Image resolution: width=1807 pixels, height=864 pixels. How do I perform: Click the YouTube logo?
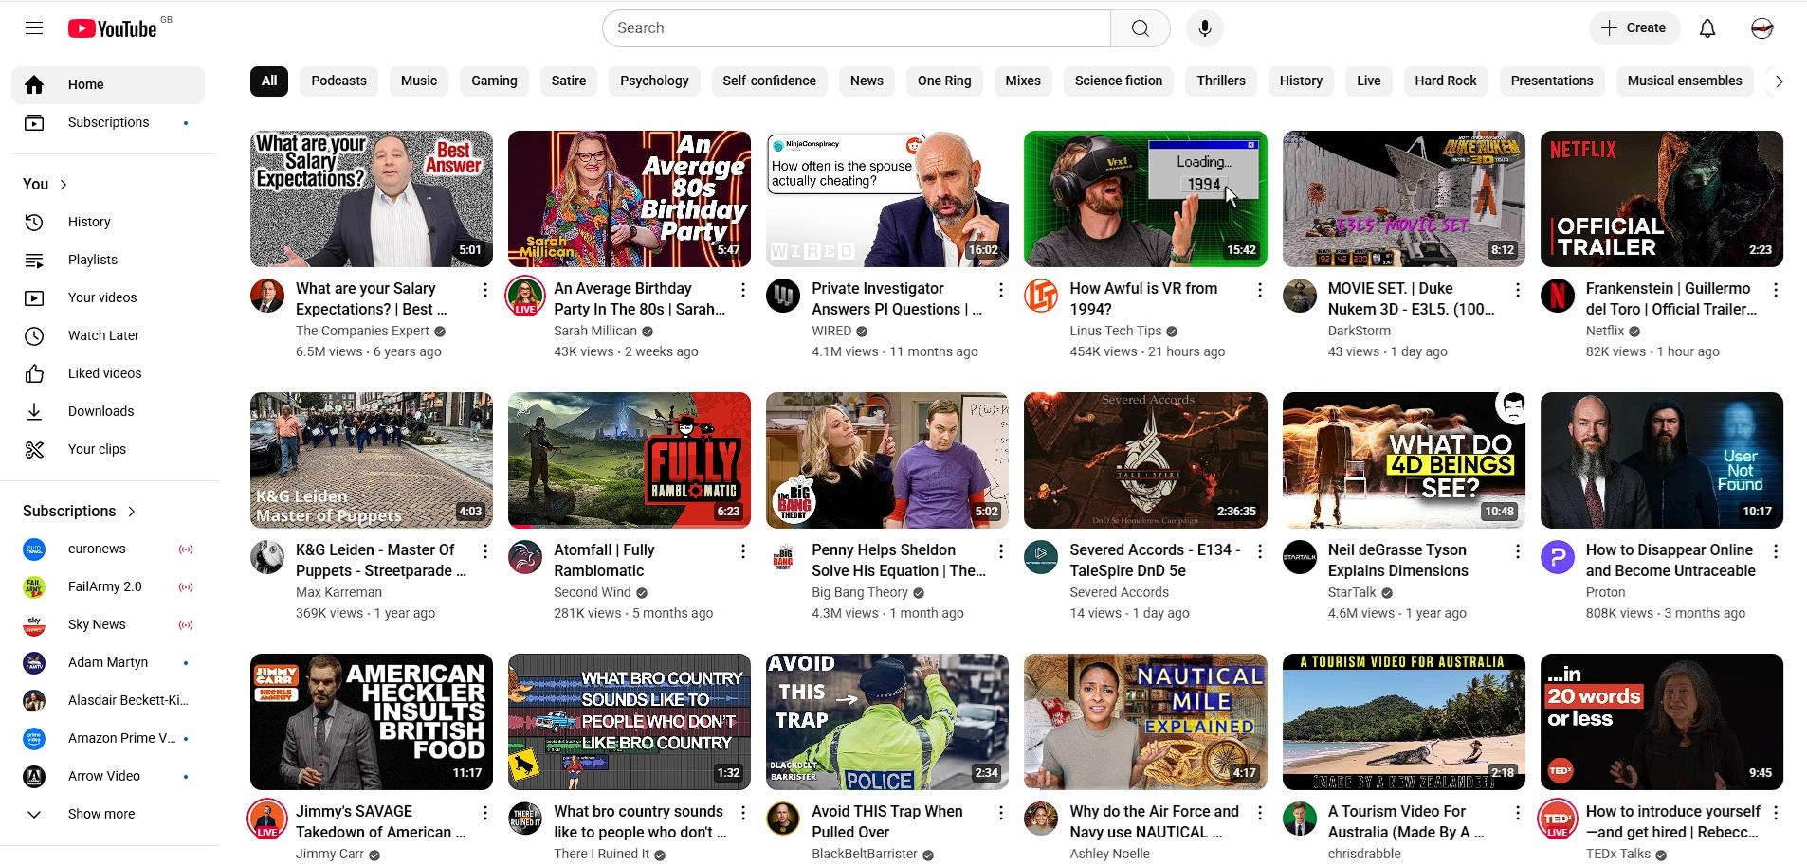(x=113, y=28)
